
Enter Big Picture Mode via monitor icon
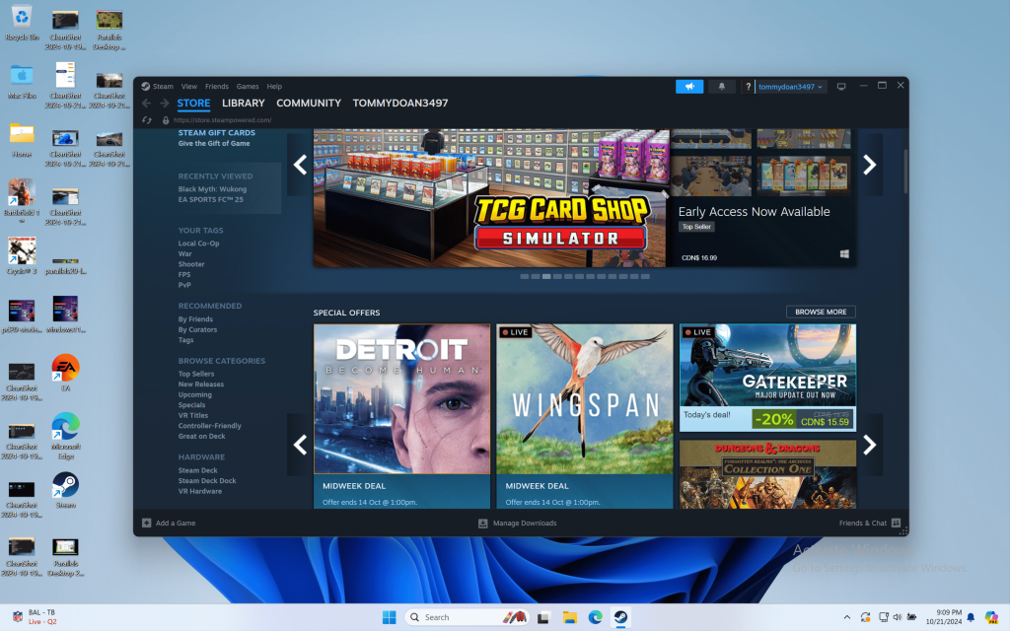pos(841,87)
